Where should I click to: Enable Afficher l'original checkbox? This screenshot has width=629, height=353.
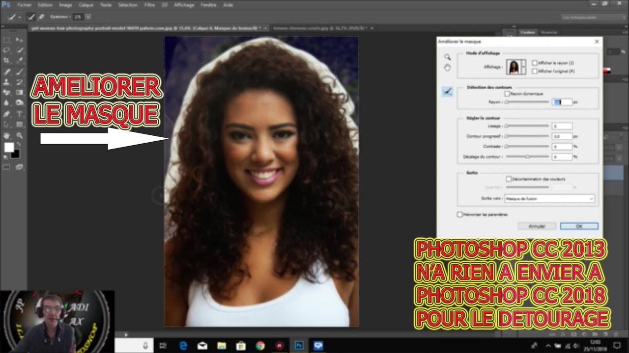click(x=535, y=71)
